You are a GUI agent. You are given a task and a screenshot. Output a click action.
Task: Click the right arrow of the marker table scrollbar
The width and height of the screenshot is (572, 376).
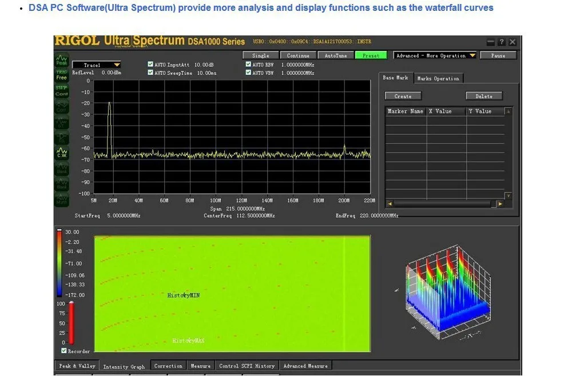500,203
